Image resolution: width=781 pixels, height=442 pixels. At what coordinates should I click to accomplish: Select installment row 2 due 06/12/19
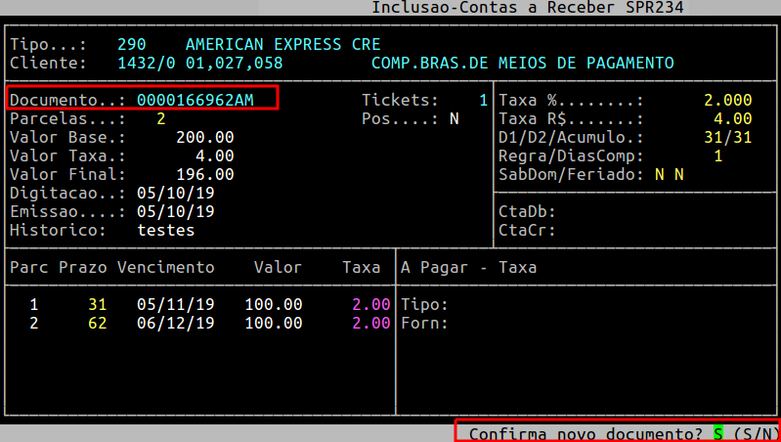pyautogui.click(x=175, y=323)
